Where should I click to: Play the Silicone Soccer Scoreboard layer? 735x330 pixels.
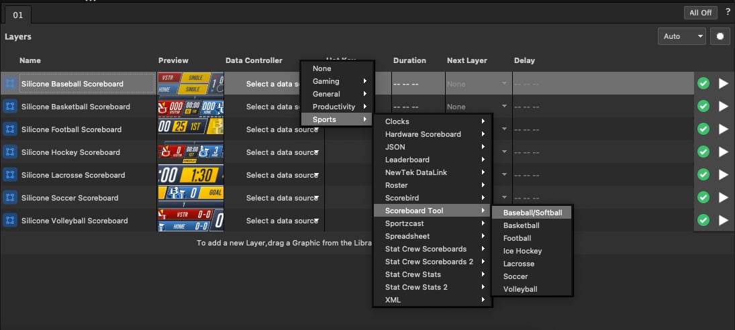pyautogui.click(x=724, y=198)
